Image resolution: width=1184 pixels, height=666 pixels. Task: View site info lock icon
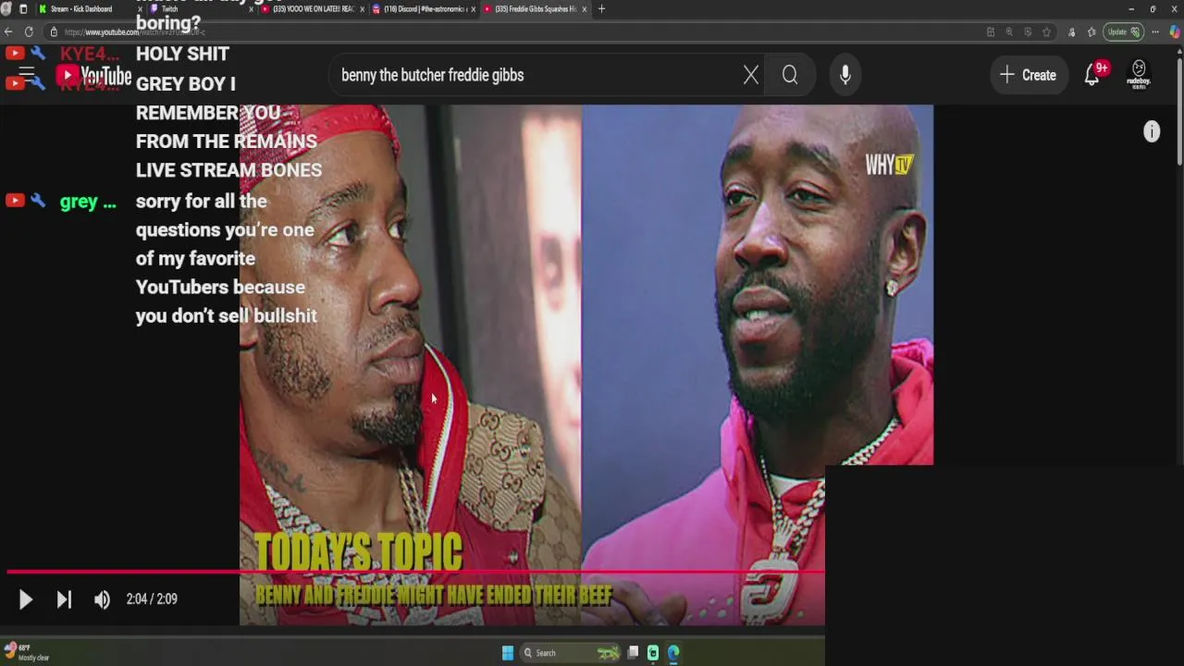[54, 31]
